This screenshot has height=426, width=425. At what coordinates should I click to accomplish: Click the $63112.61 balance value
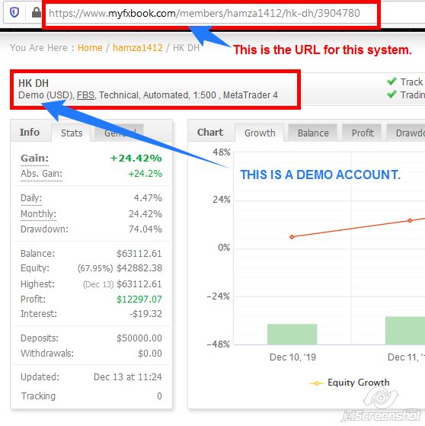click(139, 254)
